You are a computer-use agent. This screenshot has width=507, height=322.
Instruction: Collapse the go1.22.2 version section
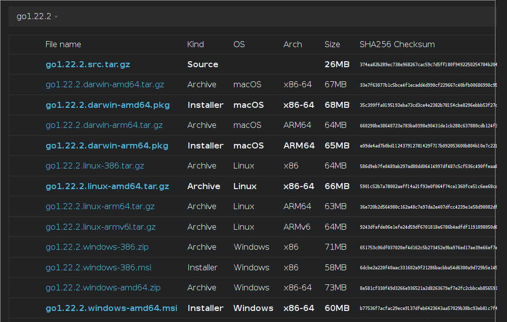pyautogui.click(x=37, y=17)
